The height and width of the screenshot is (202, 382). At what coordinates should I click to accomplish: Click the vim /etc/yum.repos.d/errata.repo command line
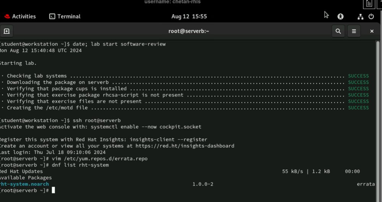[99, 158]
